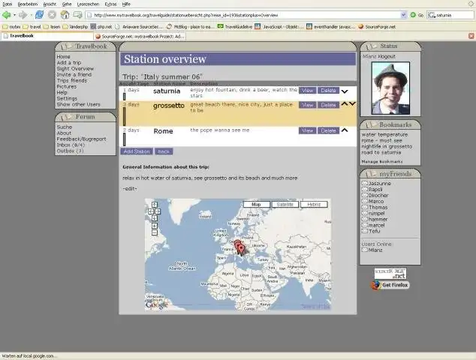
Task: Click the Add Station button
Action: [x=137, y=151]
